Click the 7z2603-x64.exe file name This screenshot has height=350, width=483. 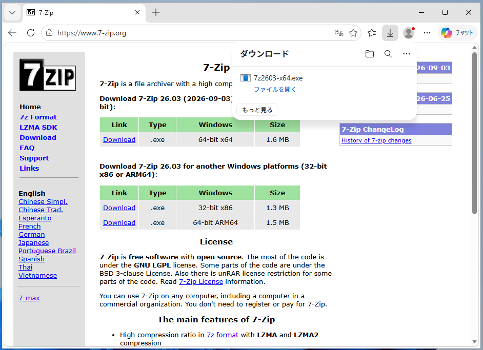[278, 78]
